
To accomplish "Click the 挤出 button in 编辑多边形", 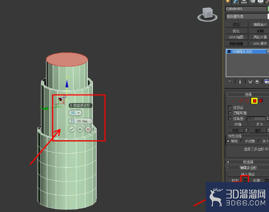I will (235, 180).
